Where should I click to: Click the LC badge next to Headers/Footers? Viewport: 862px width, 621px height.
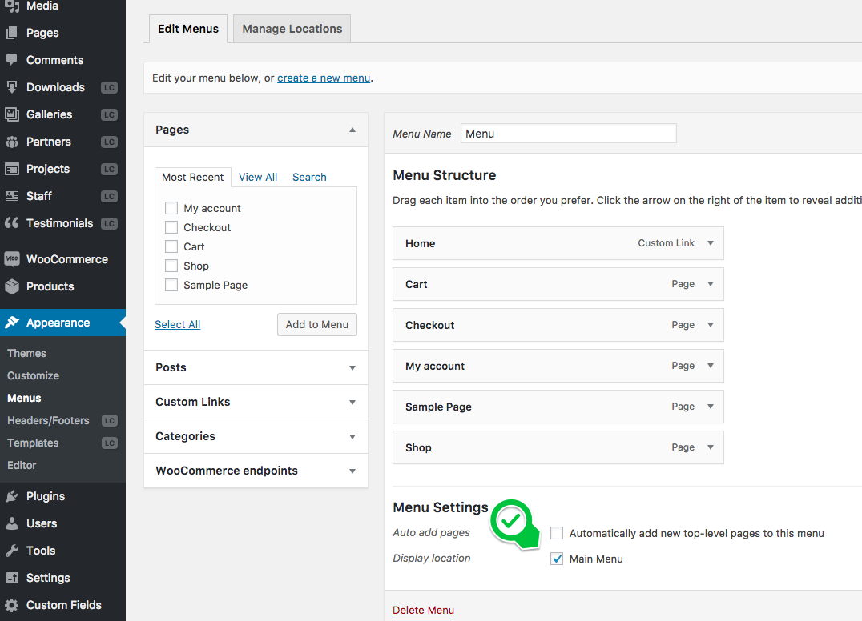110,421
